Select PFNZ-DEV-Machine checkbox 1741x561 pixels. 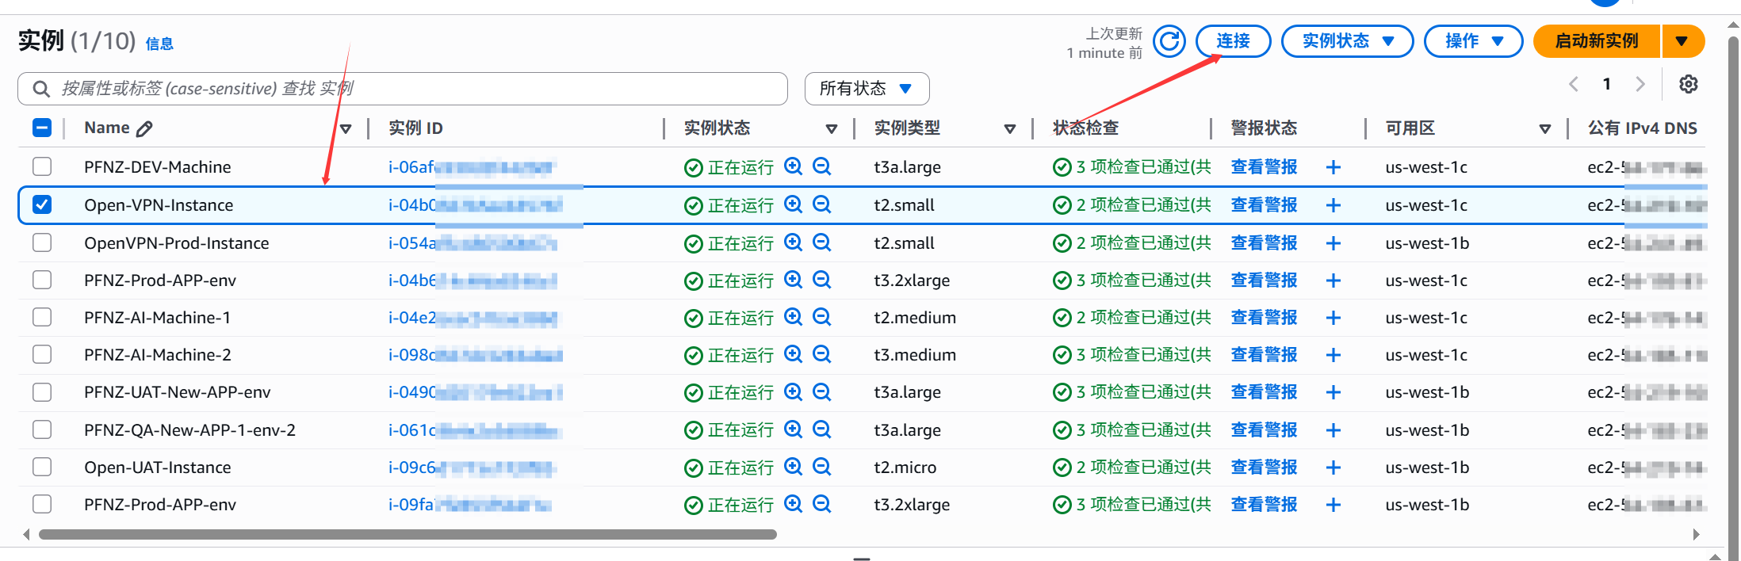coord(42,166)
